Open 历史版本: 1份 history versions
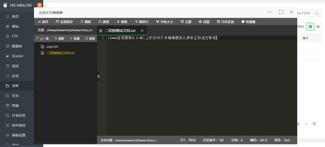 coord(213,140)
